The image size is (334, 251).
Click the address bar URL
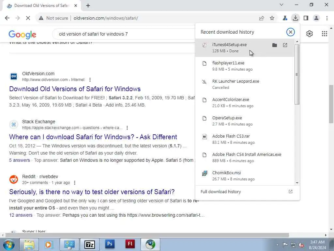point(106,18)
